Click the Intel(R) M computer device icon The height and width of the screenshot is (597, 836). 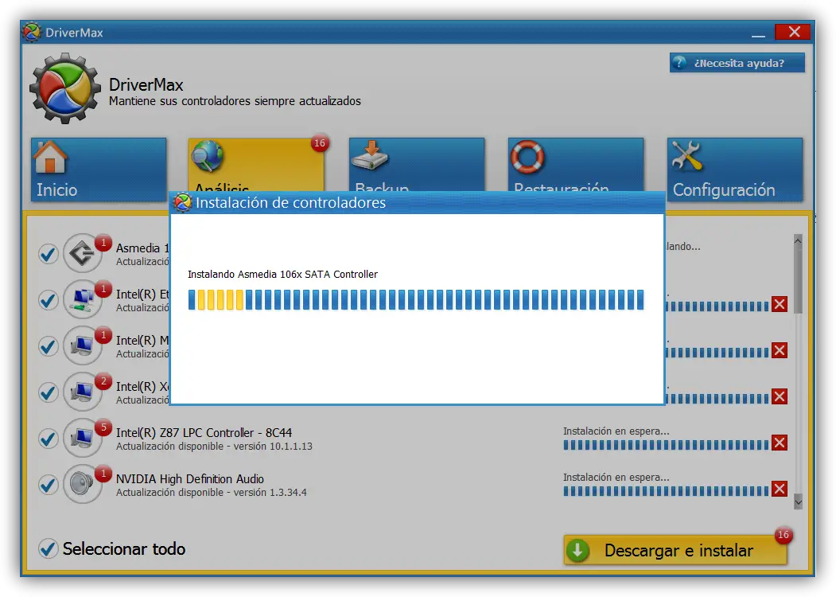[x=82, y=345]
